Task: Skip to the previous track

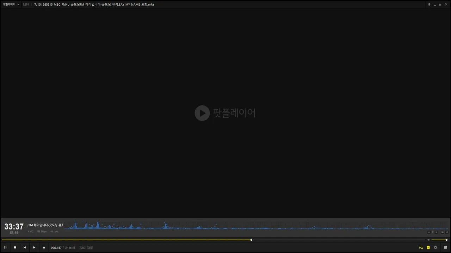Action: 25,247
